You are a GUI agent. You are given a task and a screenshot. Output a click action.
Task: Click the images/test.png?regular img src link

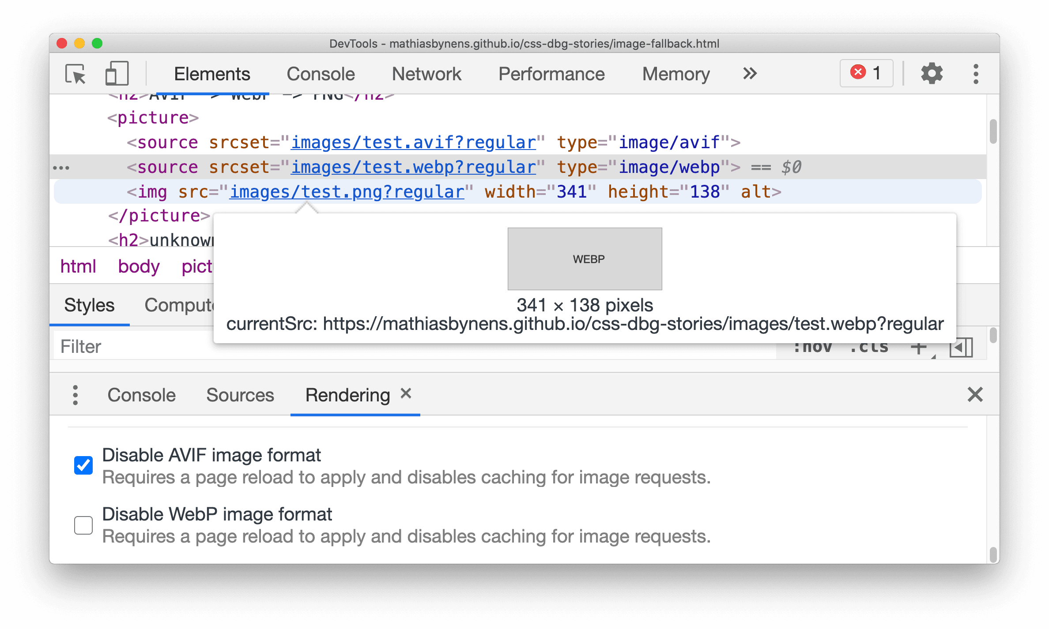click(346, 192)
